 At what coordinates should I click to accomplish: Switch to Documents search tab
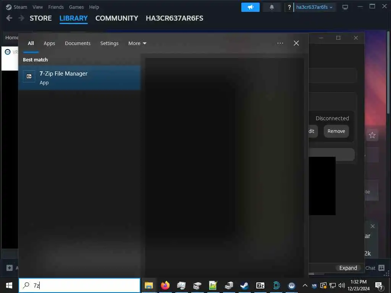point(78,43)
